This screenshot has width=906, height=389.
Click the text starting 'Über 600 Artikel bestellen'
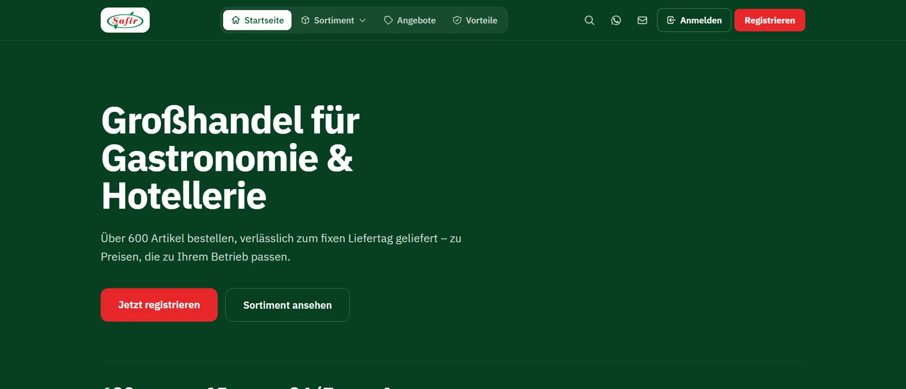(x=281, y=247)
